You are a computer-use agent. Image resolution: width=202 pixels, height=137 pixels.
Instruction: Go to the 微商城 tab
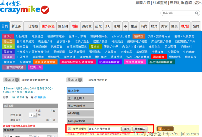coord(87,26)
